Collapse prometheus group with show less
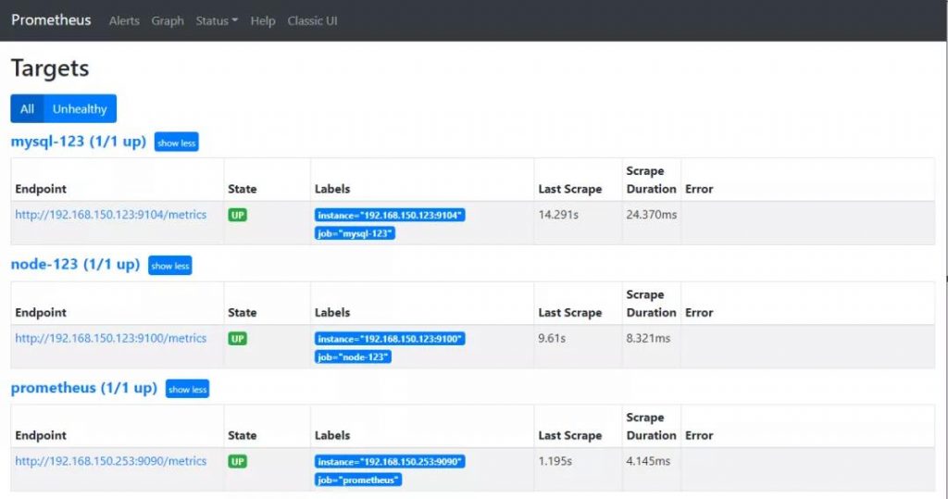The height and width of the screenshot is (499, 948). (x=187, y=389)
